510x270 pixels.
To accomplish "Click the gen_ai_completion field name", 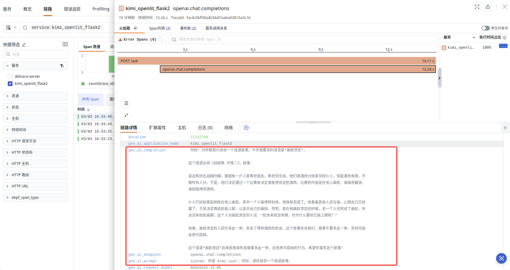I will pos(147,150).
